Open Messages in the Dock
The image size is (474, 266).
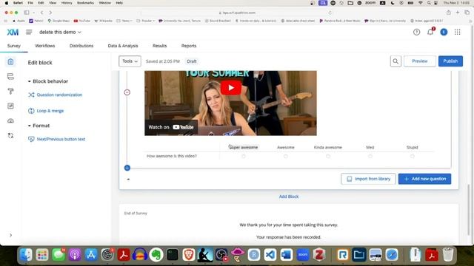pos(59,255)
